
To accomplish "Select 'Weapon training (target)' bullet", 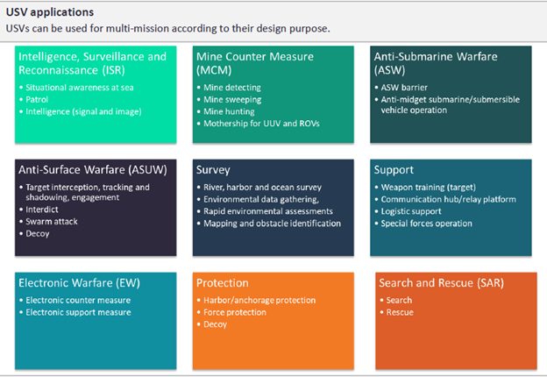I will pyautogui.click(x=429, y=188).
